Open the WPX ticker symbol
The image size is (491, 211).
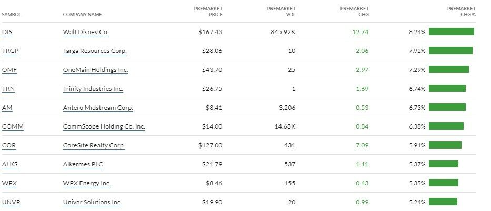[x=9, y=183]
